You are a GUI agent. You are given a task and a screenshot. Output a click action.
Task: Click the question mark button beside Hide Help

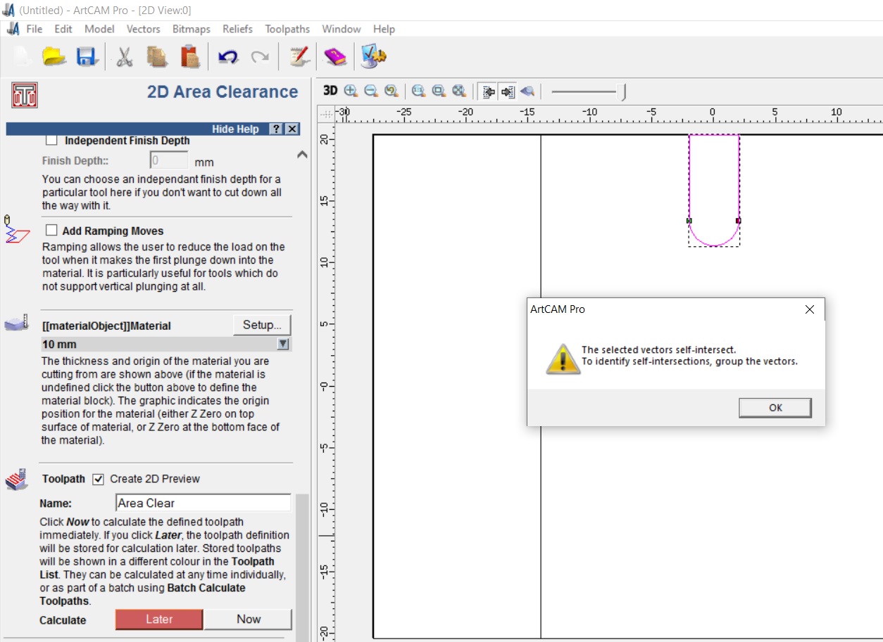(x=277, y=129)
